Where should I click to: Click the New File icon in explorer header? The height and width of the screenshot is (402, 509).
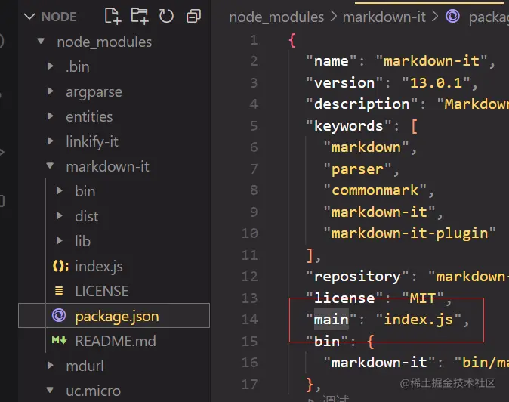113,16
